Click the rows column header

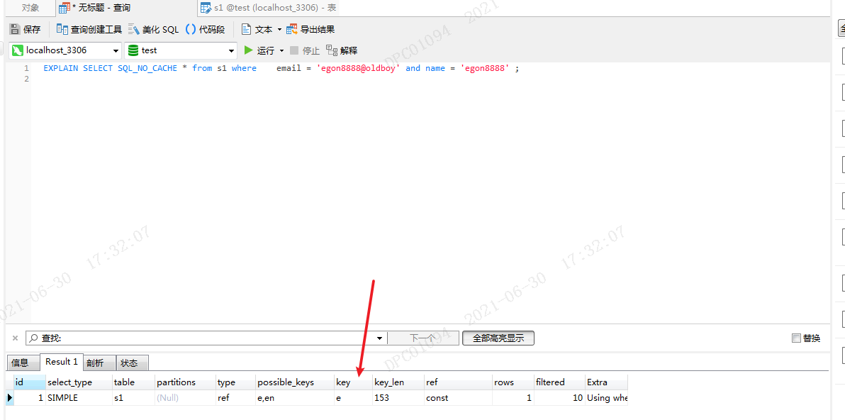click(x=513, y=382)
